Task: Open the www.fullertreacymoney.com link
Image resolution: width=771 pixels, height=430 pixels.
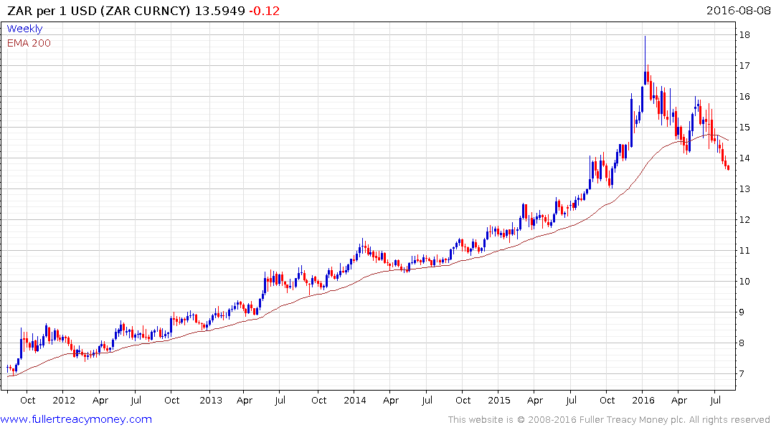Action: pyautogui.click(x=76, y=419)
